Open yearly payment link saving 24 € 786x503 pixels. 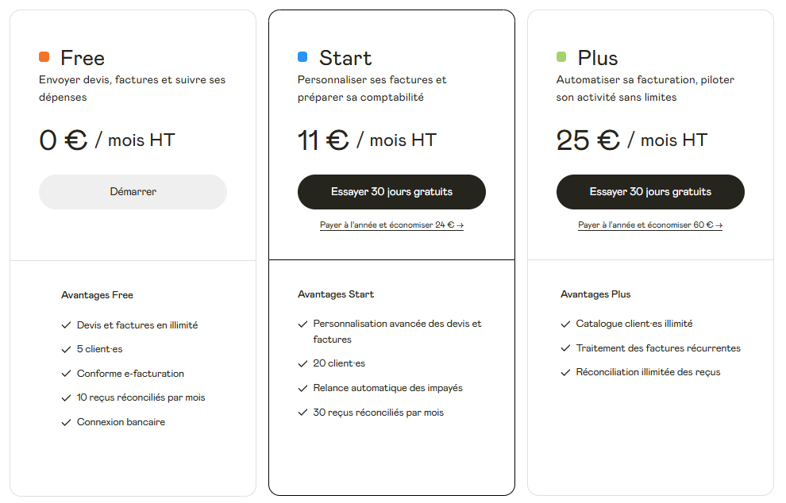click(x=391, y=225)
